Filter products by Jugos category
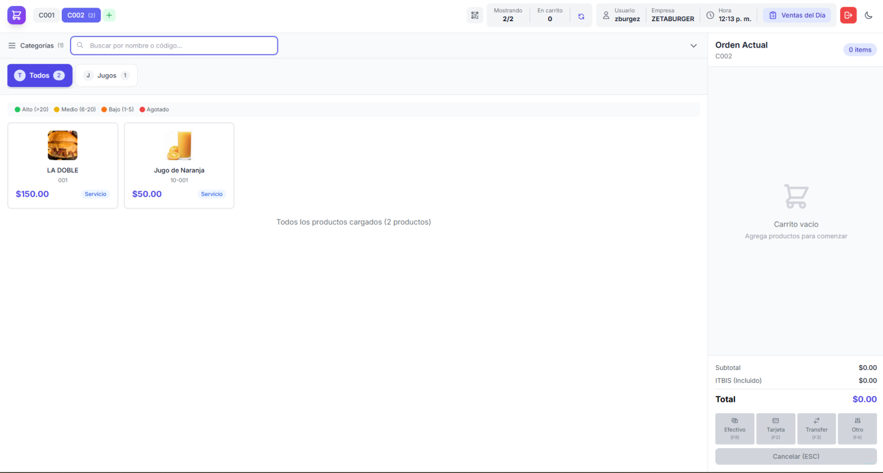This screenshot has width=883, height=473. point(107,75)
